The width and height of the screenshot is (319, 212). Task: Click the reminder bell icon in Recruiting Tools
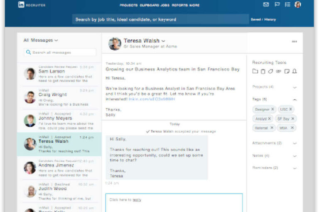click(294, 71)
